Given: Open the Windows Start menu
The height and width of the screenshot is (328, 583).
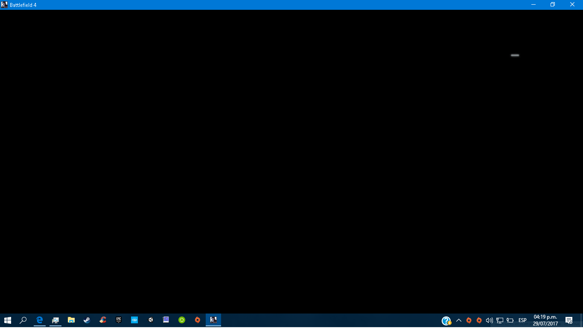Looking at the screenshot, I should pyautogui.click(x=7, y=320).
